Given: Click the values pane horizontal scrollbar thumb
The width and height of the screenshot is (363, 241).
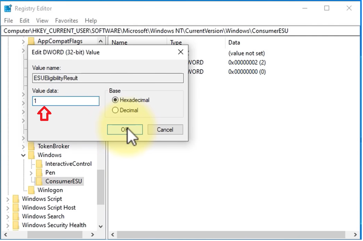Looking at the screenshot, I should click(231, 234).
